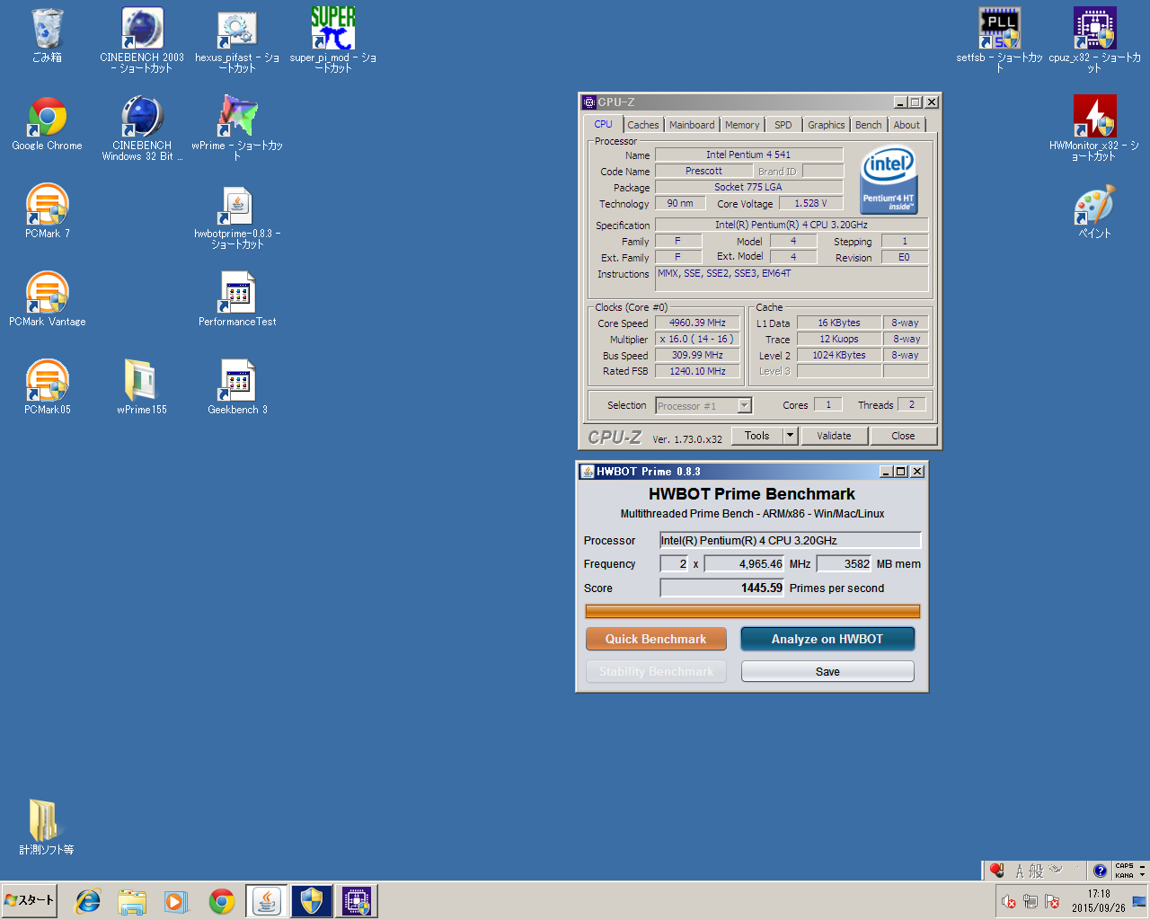Click the Core Speed 4960.39 MHz value

click(x=697, y=323)
